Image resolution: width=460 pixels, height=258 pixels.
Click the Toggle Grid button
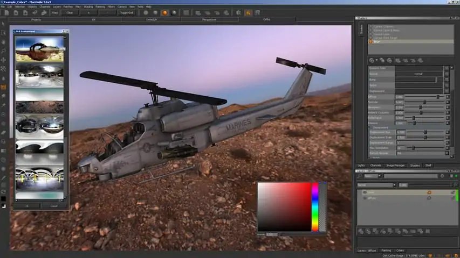pos(125,12)
